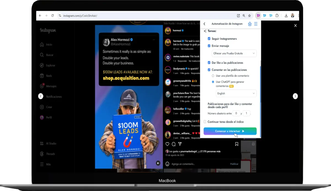Image resolution: width=331 pixels, height=191 pixels.
Task: Click the active purple extension icon in the toolbar
Action: 258,15
